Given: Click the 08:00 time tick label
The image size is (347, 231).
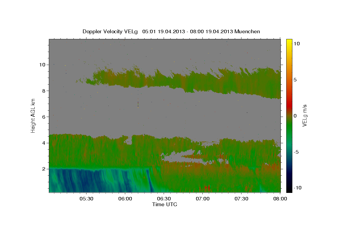Looking at the screenshot, I should (x=280, y=199).
